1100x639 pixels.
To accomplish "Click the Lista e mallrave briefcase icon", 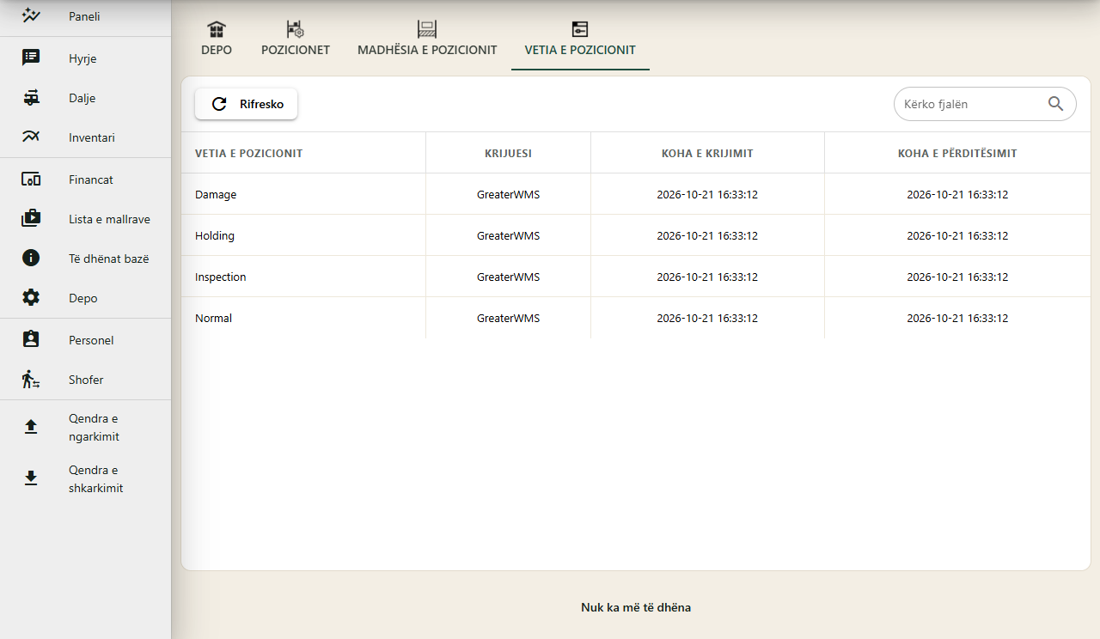I will (x=31, y=219).
